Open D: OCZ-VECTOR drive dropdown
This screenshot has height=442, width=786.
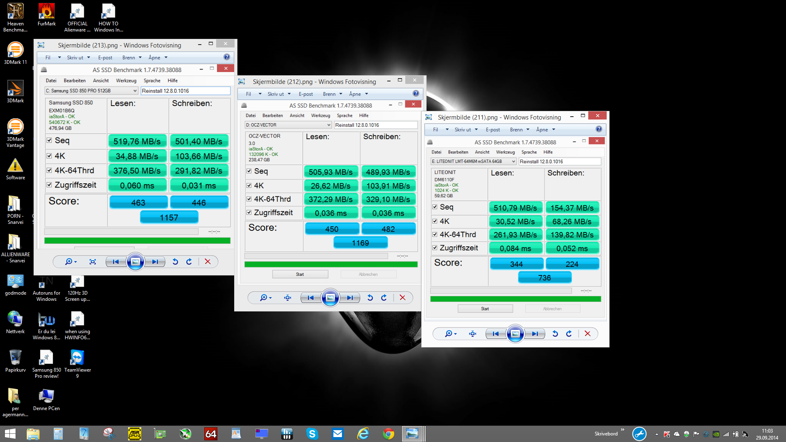[x=288, y=125]
